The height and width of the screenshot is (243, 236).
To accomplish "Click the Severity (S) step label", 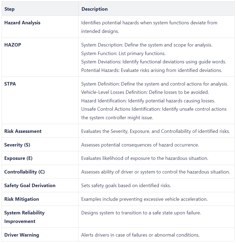I will 17,145.
